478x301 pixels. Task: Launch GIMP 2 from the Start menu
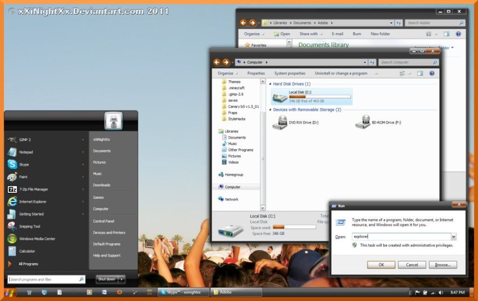coord(46,140)
